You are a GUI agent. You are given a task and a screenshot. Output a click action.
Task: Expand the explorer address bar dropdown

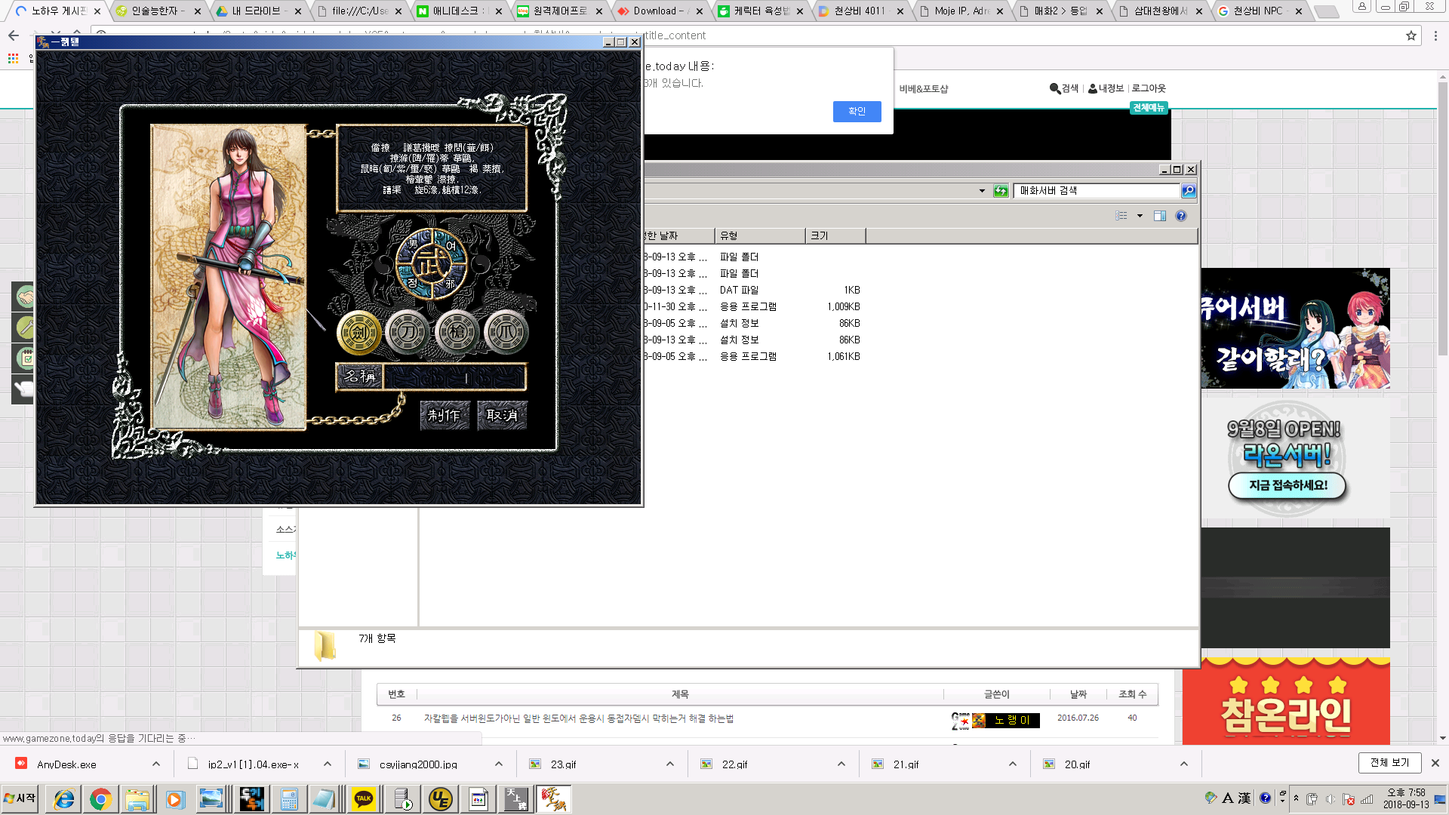[982, 191]
